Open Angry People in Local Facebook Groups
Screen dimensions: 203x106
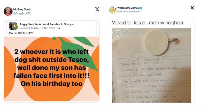(47, 24)
